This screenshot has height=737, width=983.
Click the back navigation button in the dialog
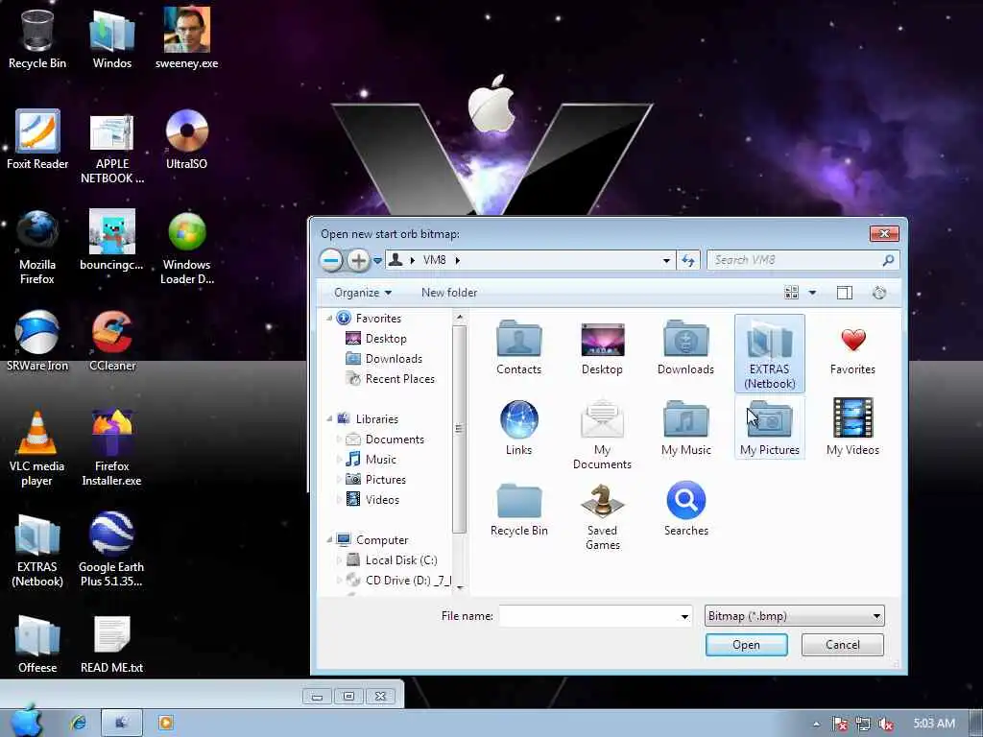click(331, 260)
